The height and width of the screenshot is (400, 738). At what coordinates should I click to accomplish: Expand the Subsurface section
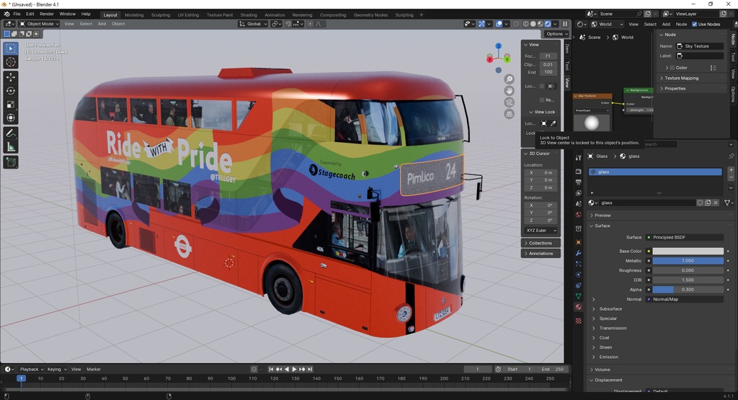pos(610,308)
